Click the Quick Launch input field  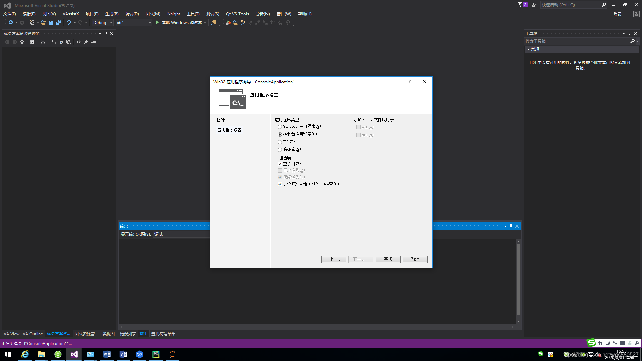(x=570, y=5)
